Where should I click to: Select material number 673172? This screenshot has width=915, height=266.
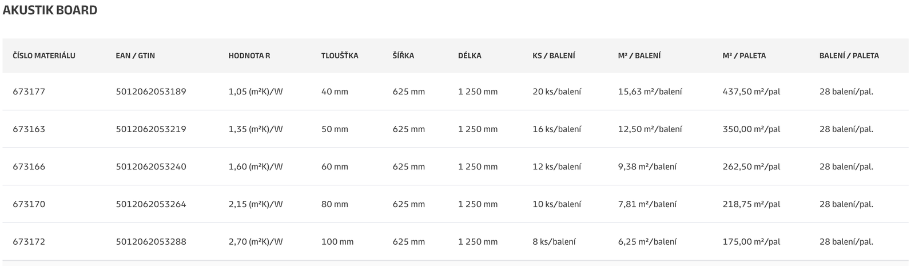(29, 242)
